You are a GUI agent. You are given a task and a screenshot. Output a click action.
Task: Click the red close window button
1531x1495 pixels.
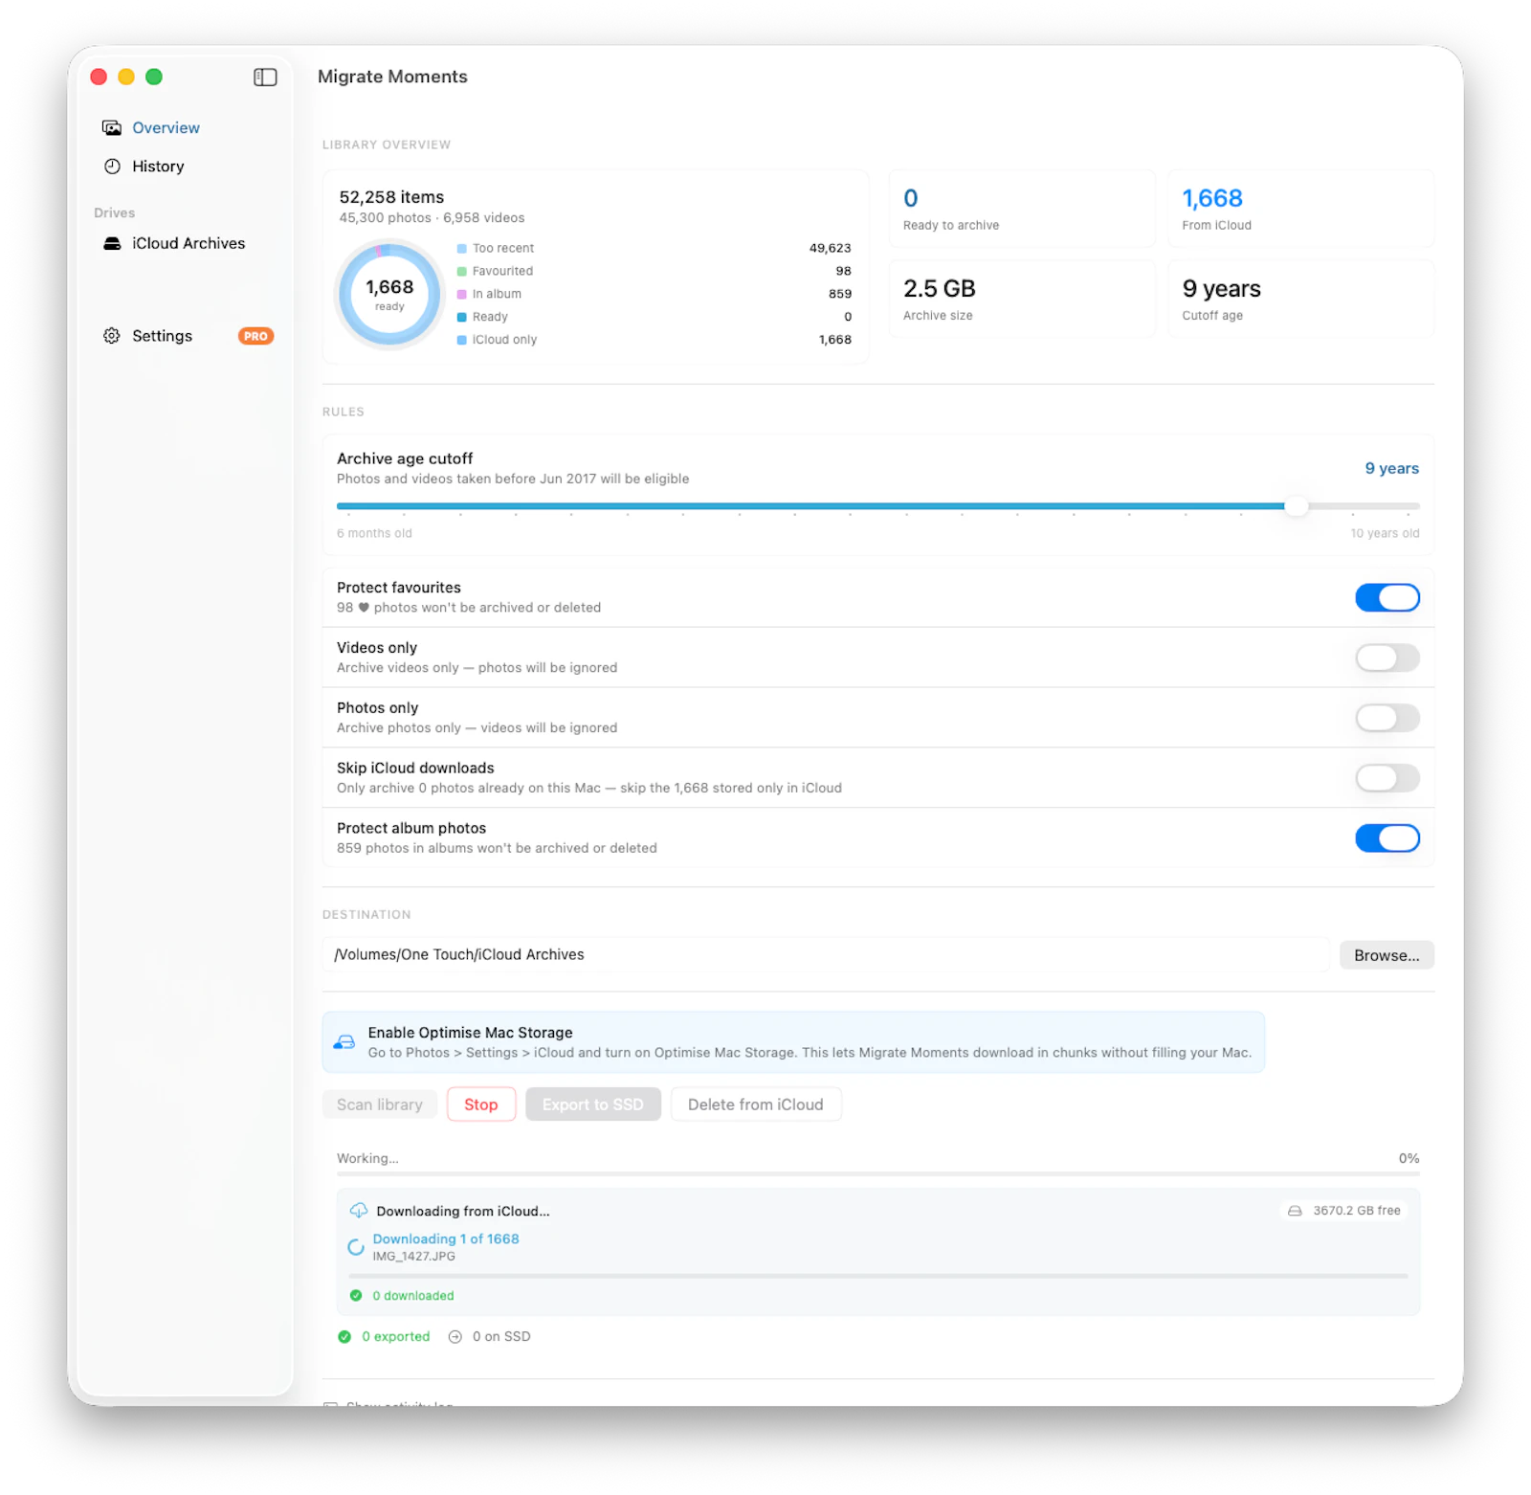(x=99, y=78)
